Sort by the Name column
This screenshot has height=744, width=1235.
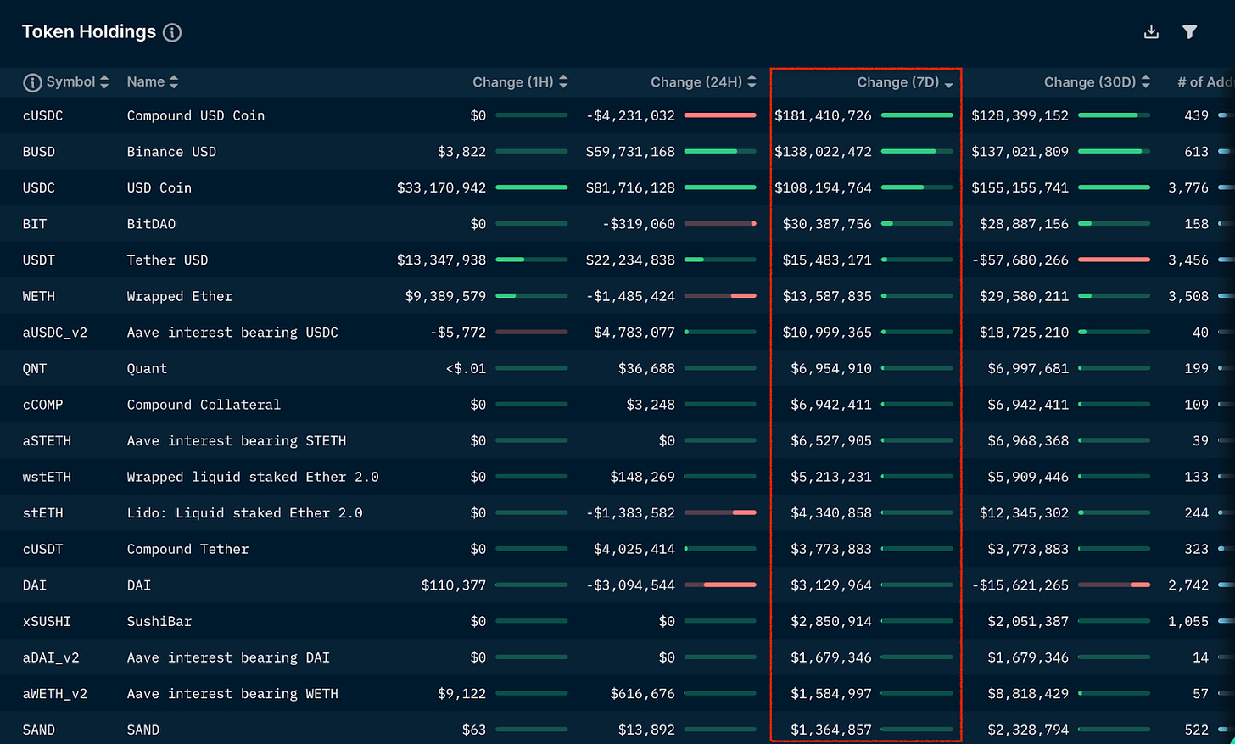153,82
